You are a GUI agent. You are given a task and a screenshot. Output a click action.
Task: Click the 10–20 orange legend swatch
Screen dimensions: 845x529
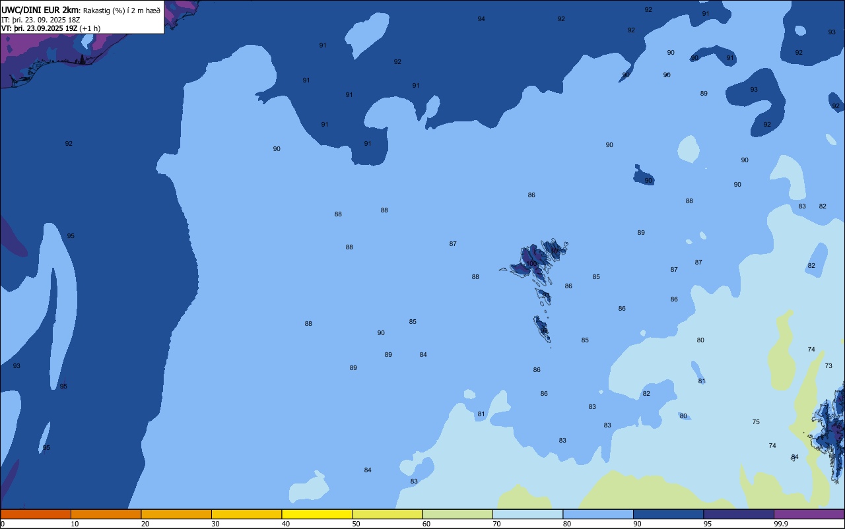106,514
